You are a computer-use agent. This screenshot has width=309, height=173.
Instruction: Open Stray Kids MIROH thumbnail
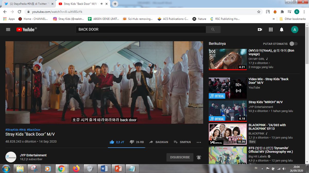click(228, 111)
